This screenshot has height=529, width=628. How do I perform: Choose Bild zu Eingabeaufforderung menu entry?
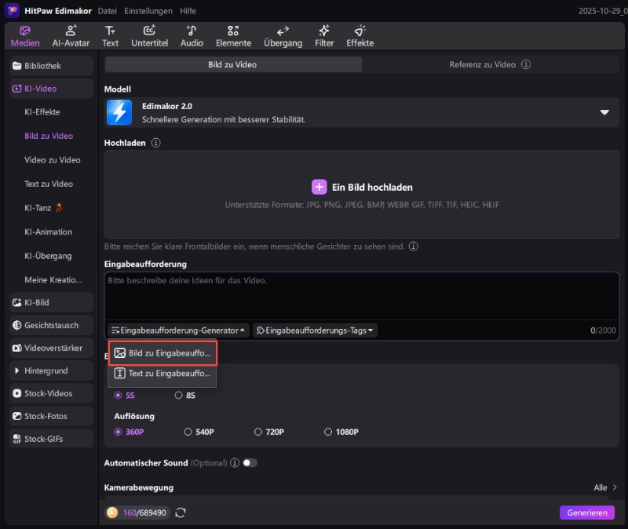(162, 353)
